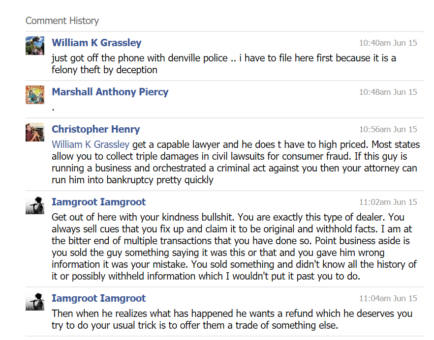Screen dimensions: 434x340
Task: Click the 10:40am Jun 15 timestamp
Action: [388, 43]
